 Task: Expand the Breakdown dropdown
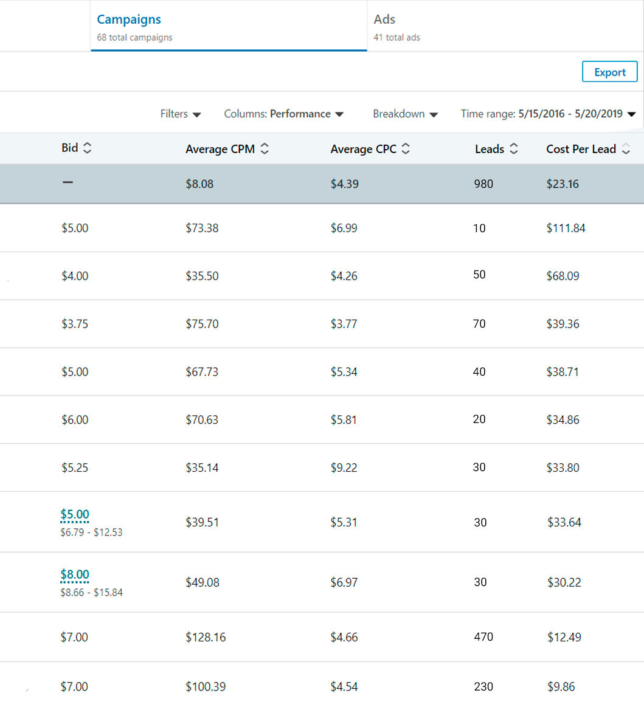406,114
